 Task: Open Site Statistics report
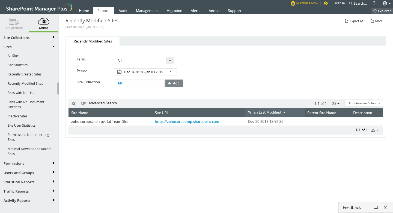pos(17,65)
